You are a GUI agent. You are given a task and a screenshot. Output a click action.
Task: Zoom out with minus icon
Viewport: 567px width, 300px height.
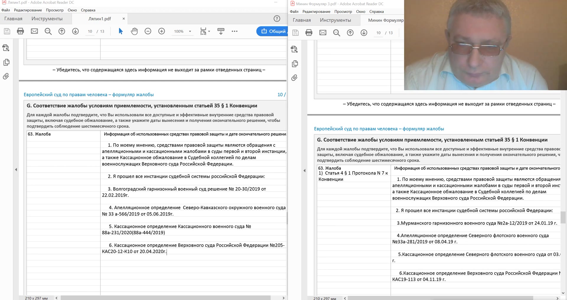(x=148, y=31)
